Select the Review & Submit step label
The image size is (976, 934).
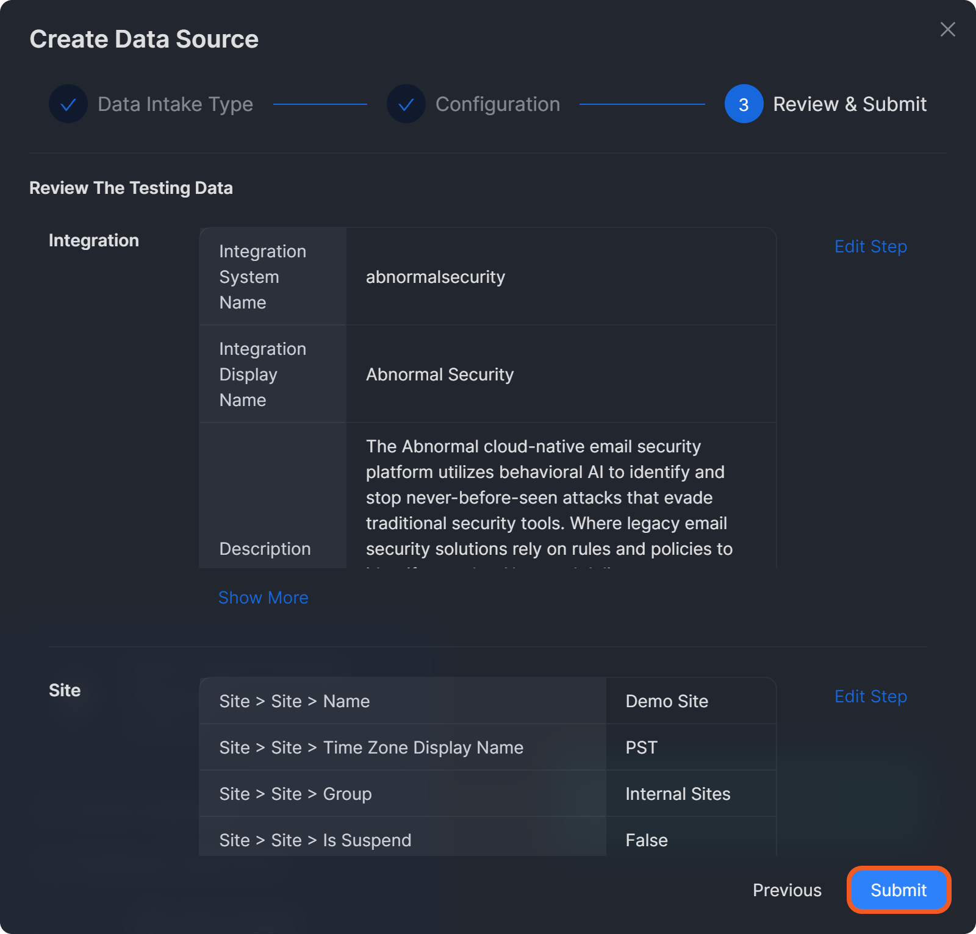tap(849, 104)
